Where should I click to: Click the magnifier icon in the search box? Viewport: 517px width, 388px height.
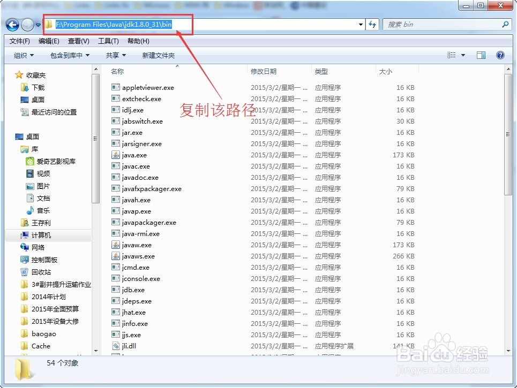click(506, 24)
